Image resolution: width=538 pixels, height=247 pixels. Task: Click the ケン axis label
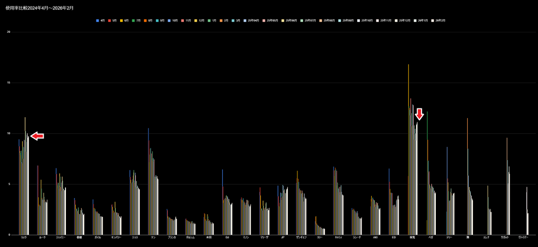pos(153,237)
